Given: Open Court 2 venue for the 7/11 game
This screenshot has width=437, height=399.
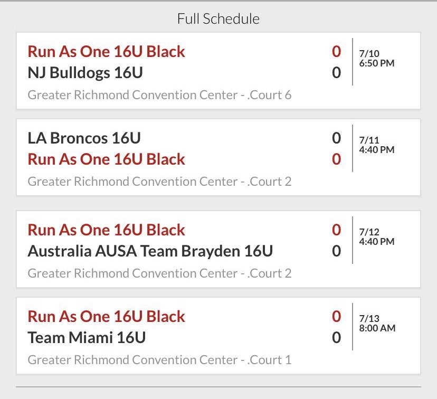Looking at the screenshot, I should coord(159,182).
